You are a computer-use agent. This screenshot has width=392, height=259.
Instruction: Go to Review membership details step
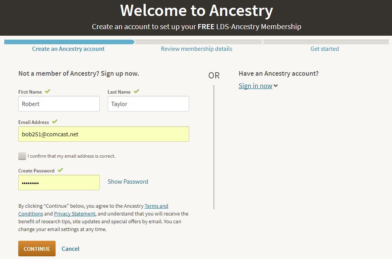197,49
